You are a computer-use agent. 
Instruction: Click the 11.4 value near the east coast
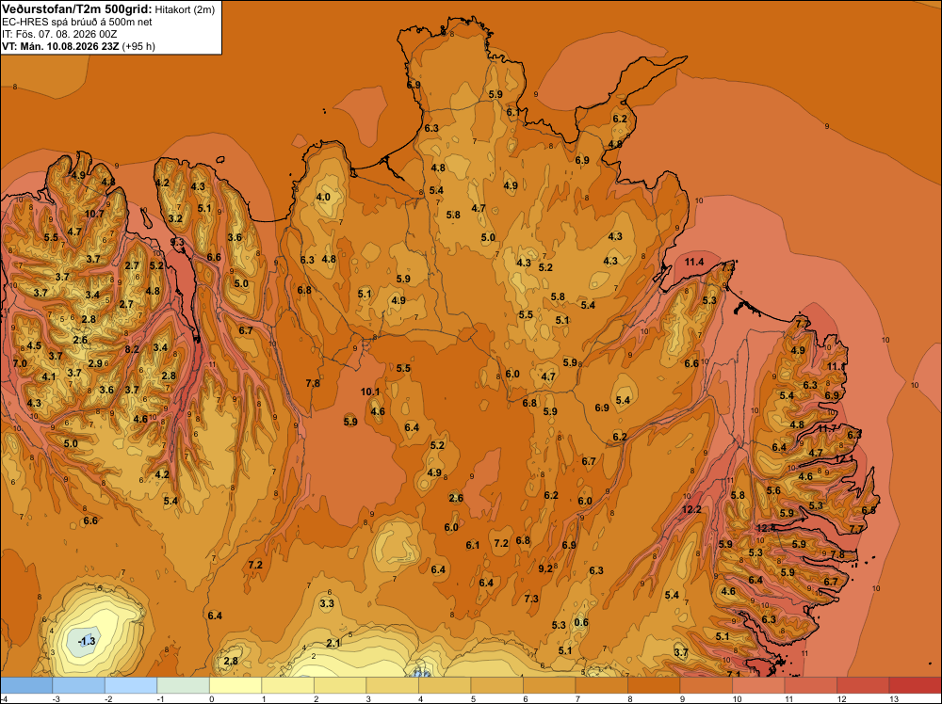[x=694, y=262]
